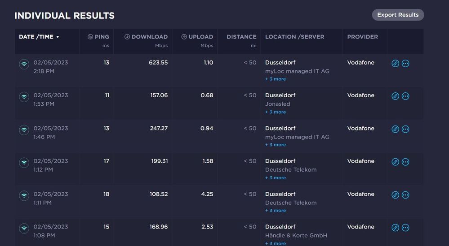This screenshot has height=246, width=449.
Task: Sort by the Location/Server column header
Action: click(x=295, y=37)
